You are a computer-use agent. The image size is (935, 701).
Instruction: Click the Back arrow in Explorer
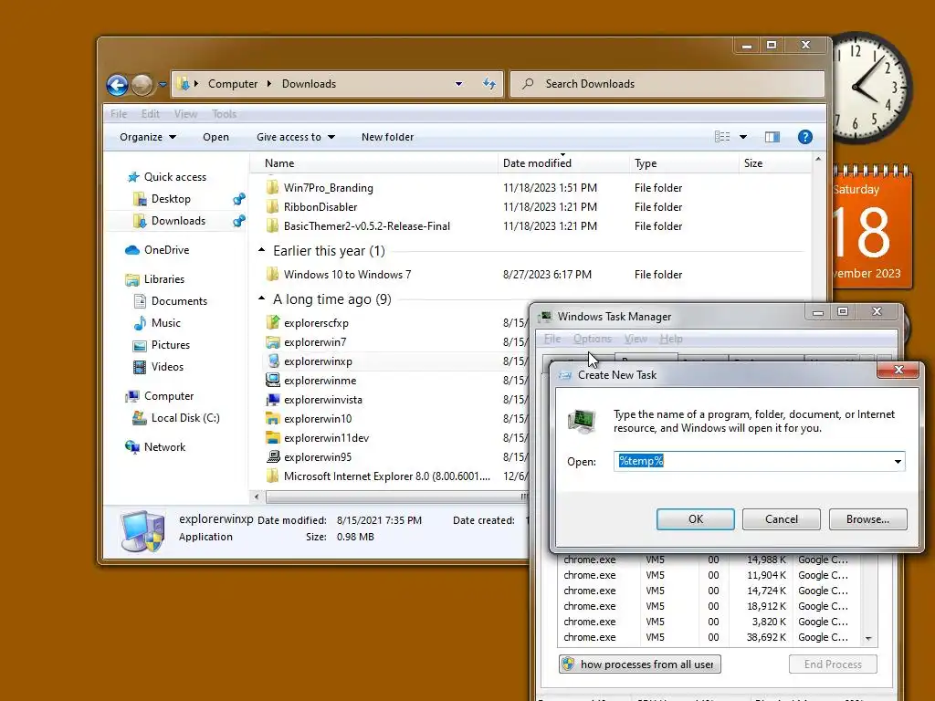pyautogui.click(x=118, y=85)
